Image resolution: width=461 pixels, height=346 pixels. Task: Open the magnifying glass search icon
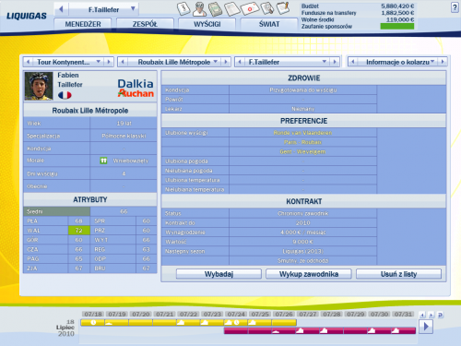pyautogui.click(x=267, y=8)
